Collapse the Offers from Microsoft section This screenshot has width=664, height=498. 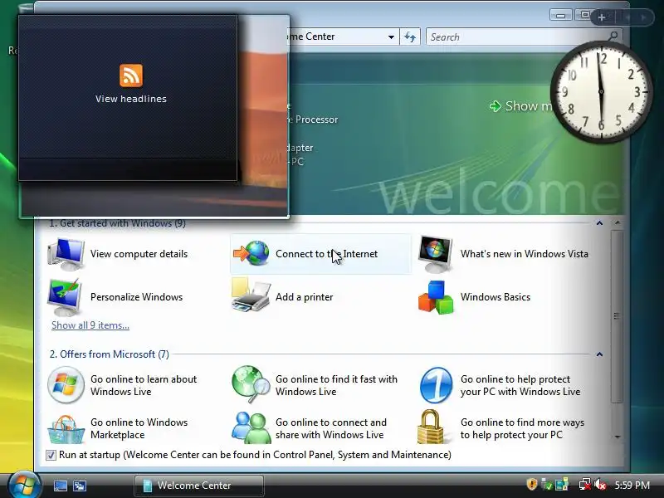(599, 354)
